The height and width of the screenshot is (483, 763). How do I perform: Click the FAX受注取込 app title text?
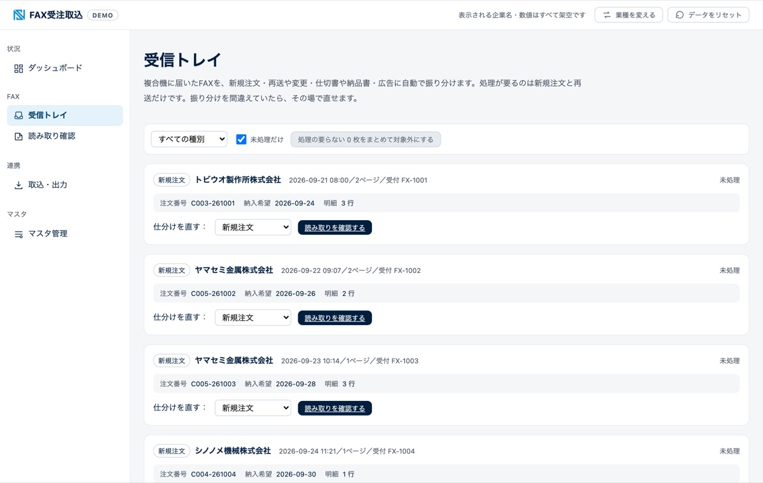56,15
